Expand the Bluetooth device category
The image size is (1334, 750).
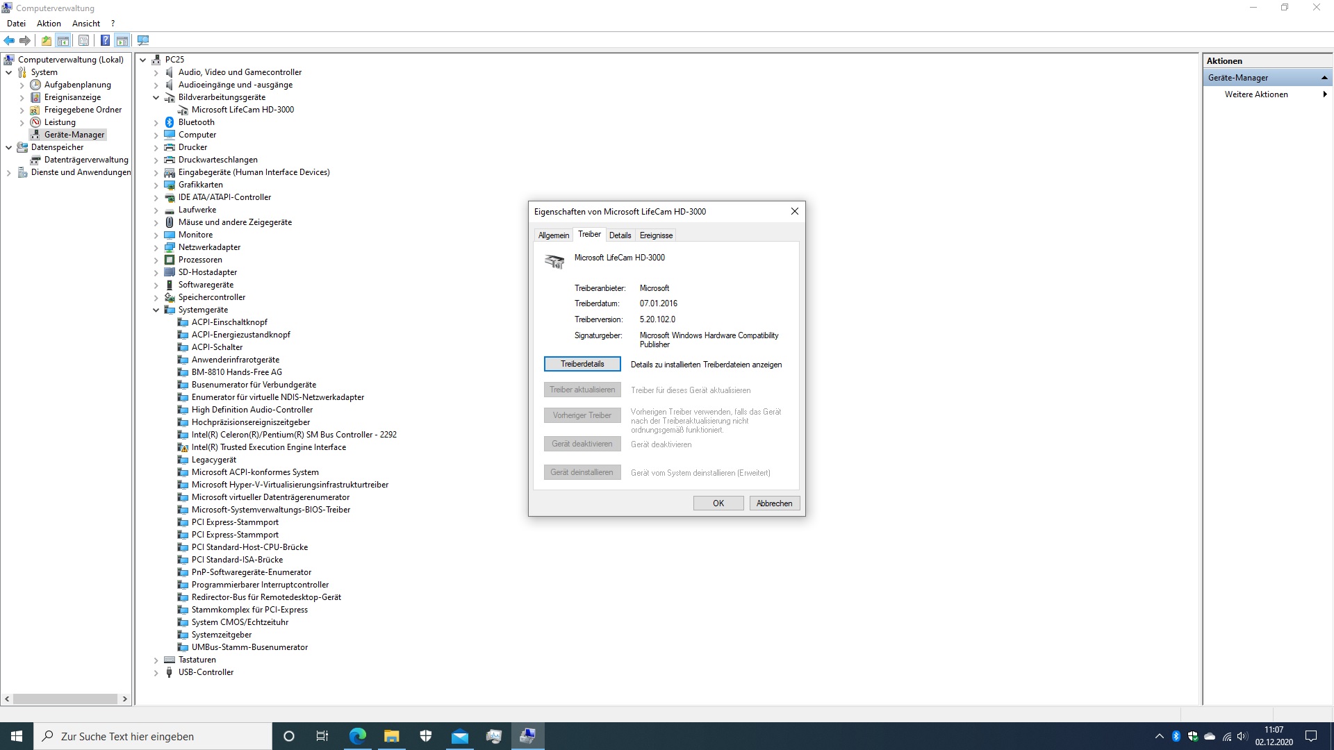tap(156, 123)
